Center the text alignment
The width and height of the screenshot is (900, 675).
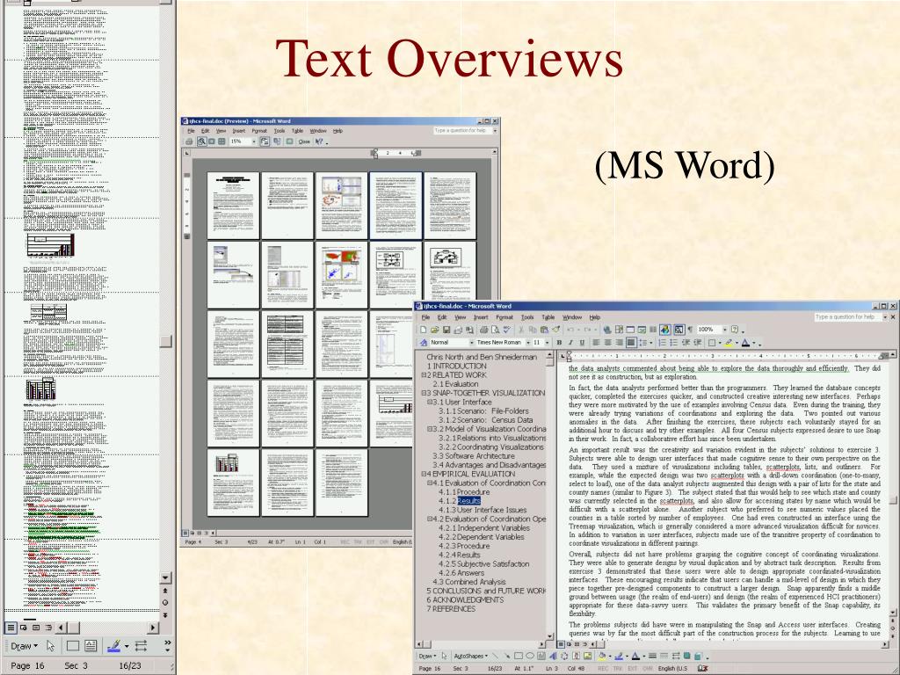click(x=607, y=343)
